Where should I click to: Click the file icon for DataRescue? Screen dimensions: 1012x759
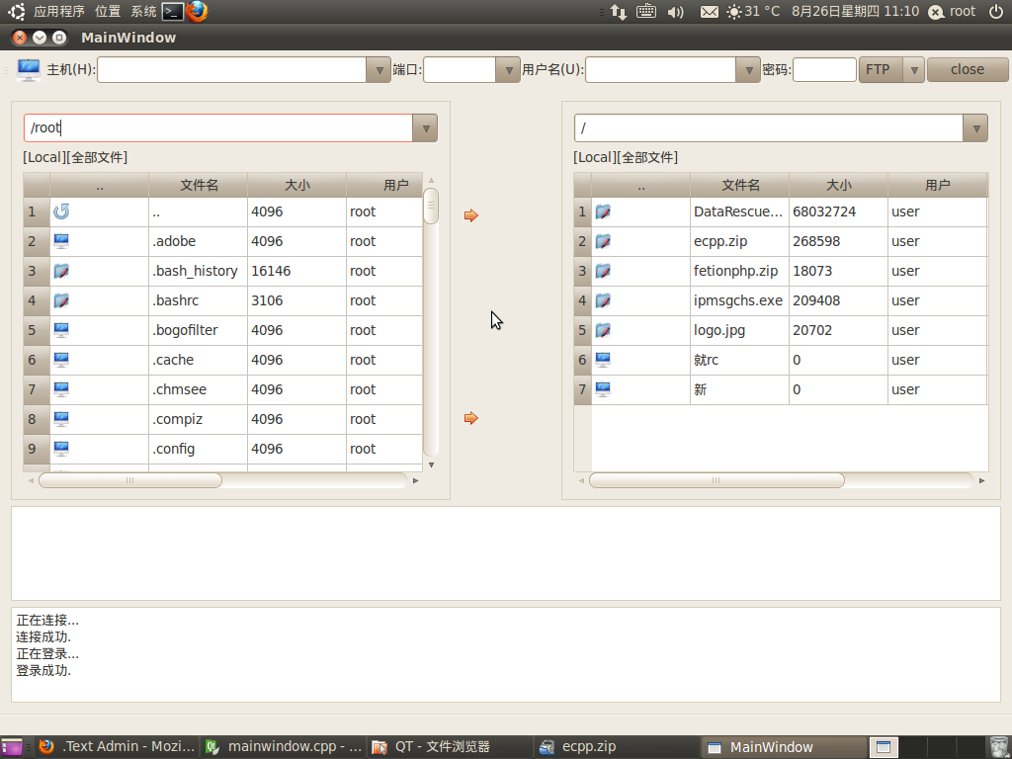(603, 211)
